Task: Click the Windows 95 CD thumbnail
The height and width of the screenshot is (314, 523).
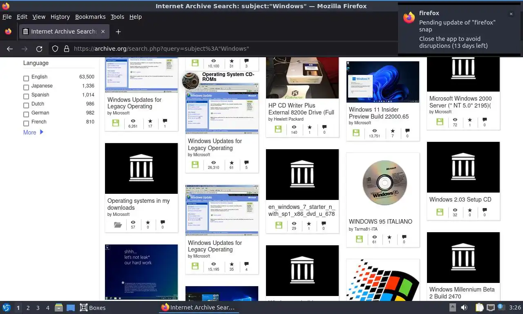Action: pos(384,183)
